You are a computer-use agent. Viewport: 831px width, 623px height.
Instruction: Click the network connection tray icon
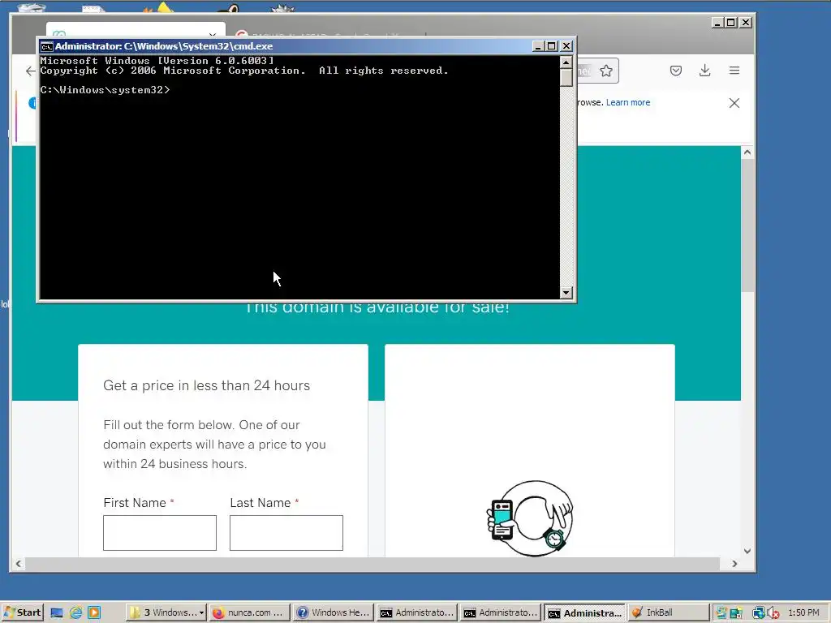click(x=759, y=613)
